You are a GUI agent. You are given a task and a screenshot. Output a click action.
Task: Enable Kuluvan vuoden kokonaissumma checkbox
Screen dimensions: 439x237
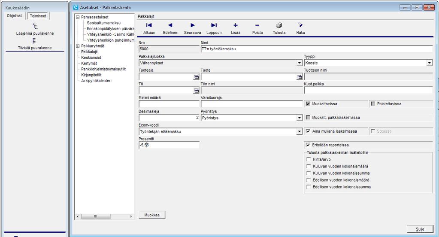pyautogui.click(x=309, y=173)
